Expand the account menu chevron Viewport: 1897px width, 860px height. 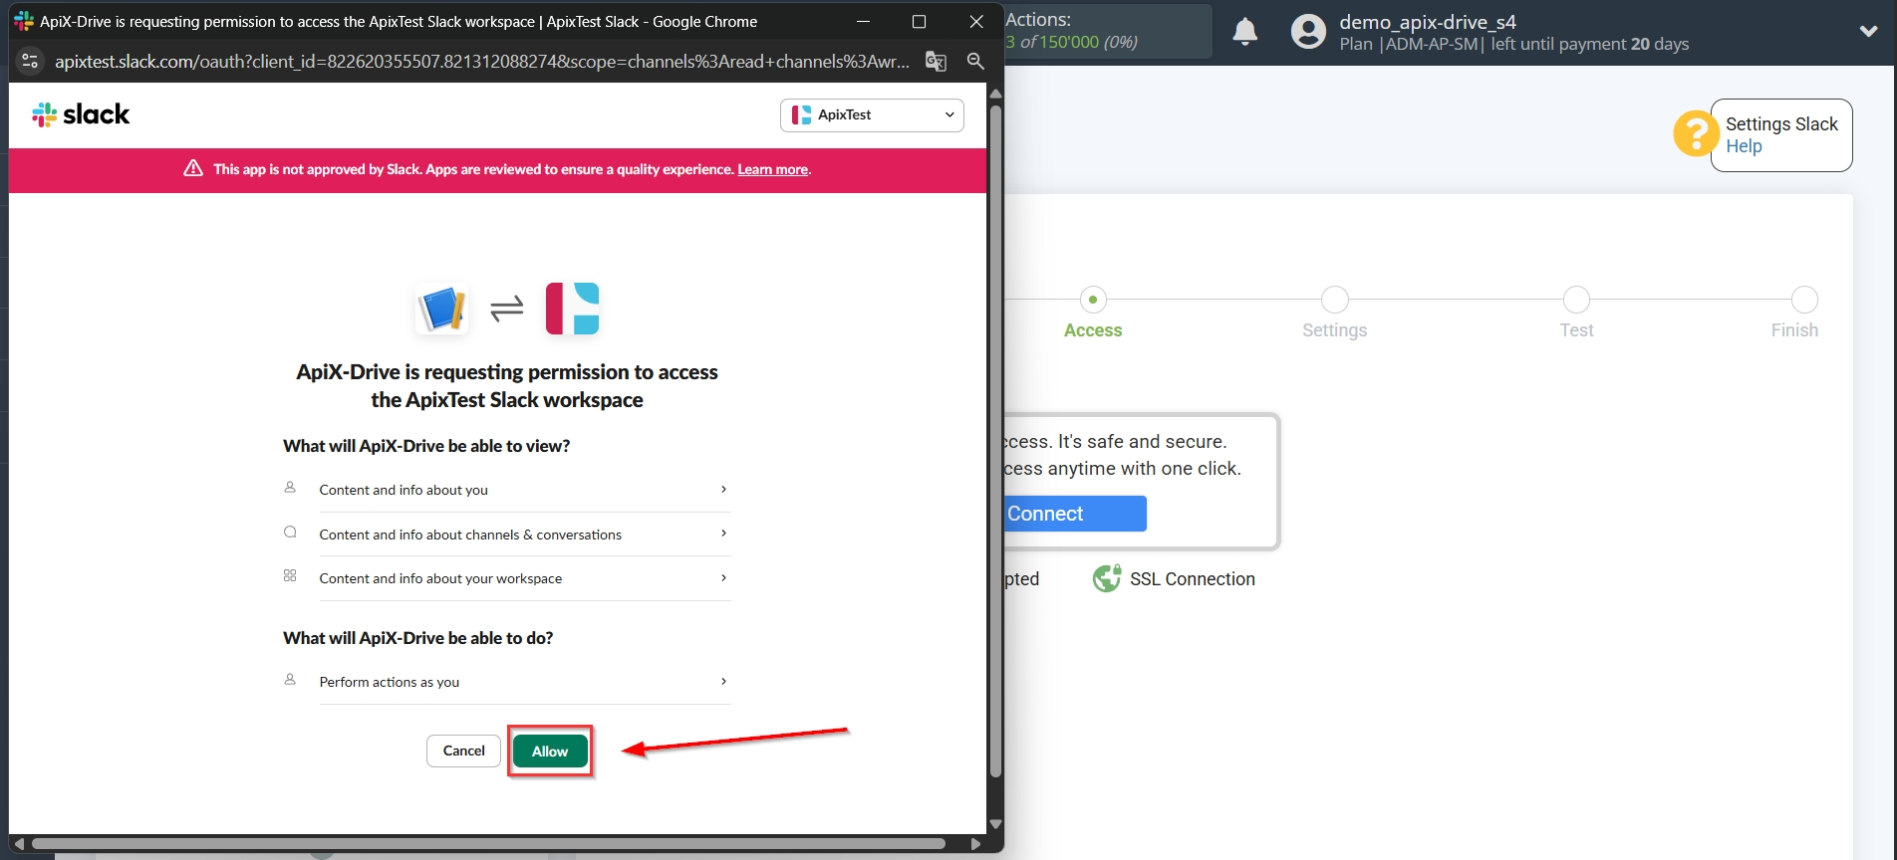[1868, 31]
